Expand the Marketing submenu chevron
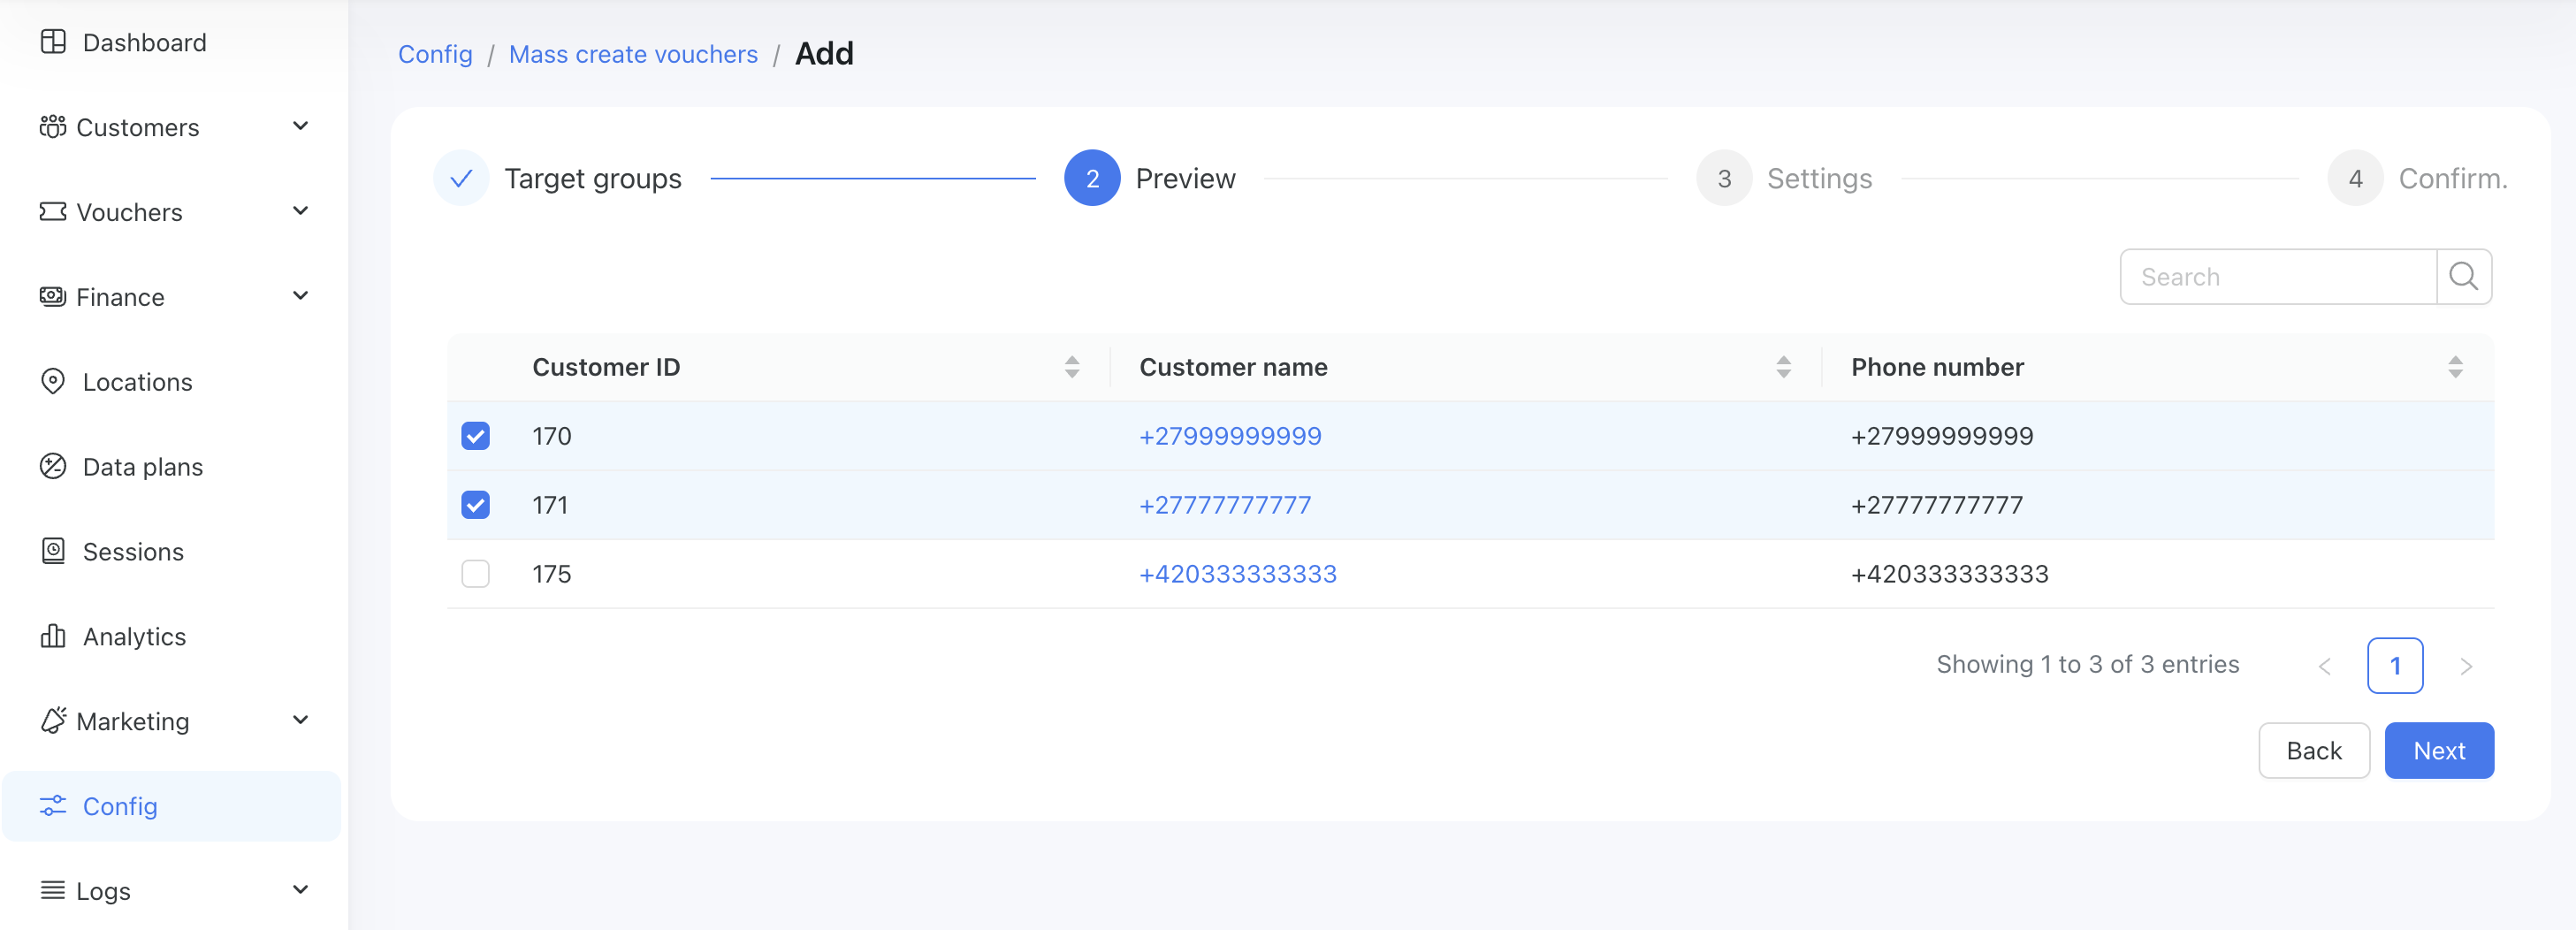This screenshot has height=930, width=2576. 300,720
